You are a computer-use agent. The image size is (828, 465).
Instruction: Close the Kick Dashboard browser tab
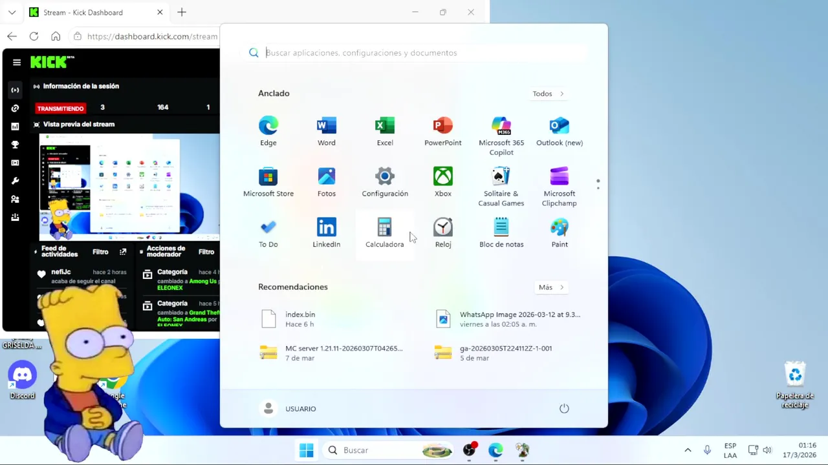coord(160,12)
